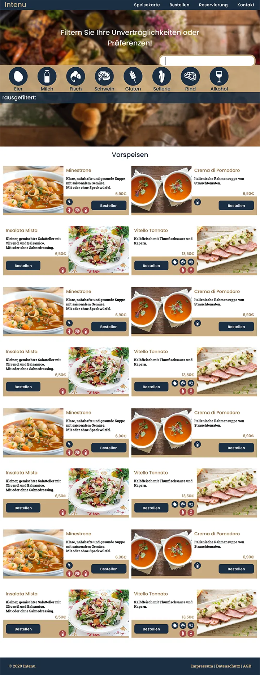Click the Intenu logo in header

[15, 5]
